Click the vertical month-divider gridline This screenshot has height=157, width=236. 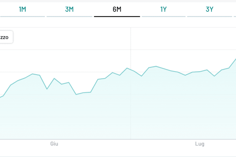click(131, 108)
